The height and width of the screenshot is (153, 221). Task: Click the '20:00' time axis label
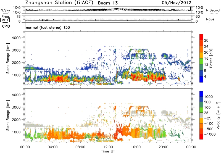click(164, 147)
